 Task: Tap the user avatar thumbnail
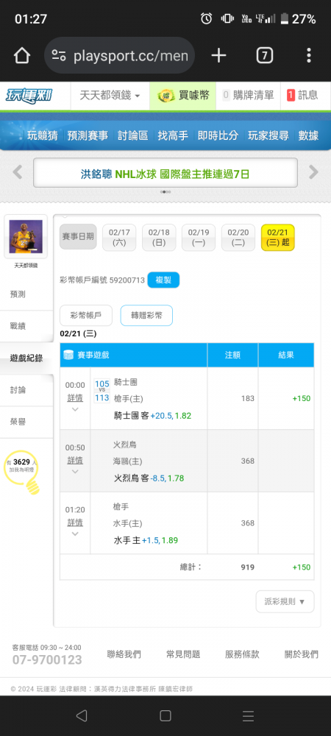pos(26,236)
